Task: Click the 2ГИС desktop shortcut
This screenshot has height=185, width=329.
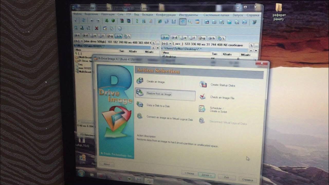Action: click(83, 159)
